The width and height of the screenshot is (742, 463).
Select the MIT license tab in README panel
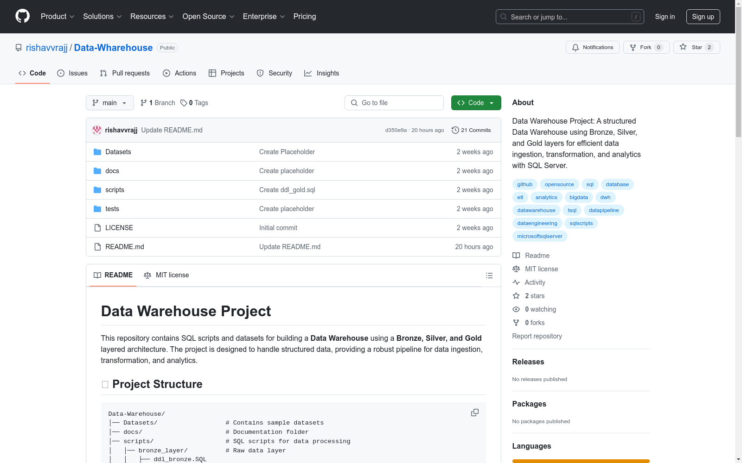(166, 275)
